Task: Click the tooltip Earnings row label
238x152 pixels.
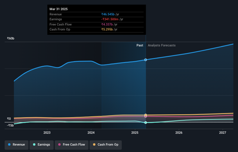Action: [x=56, y=19]
